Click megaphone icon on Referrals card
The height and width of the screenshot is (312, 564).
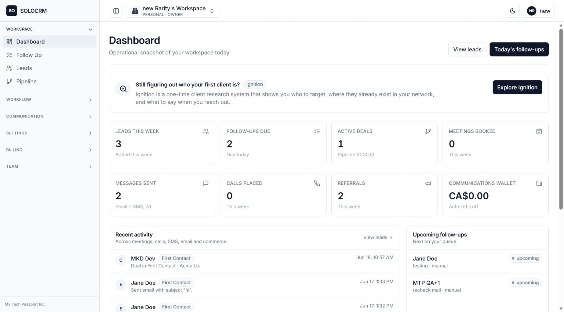pyautogui.click(x=428, y=183)
